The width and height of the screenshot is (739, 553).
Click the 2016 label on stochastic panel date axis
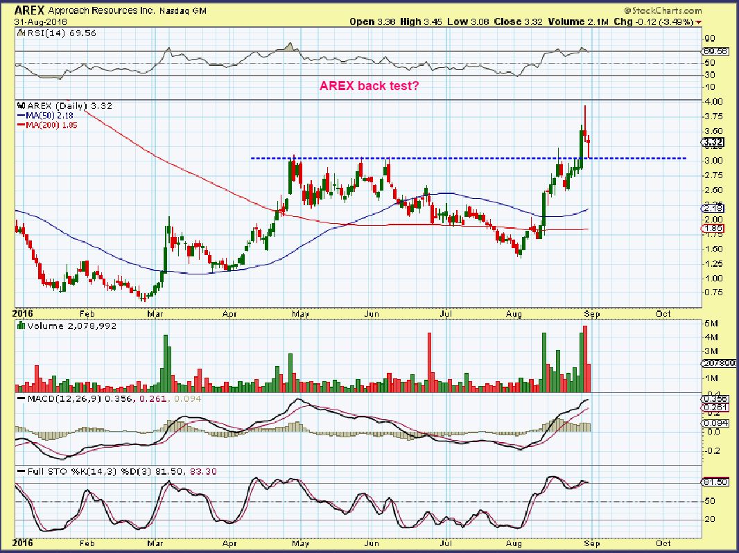23,543
